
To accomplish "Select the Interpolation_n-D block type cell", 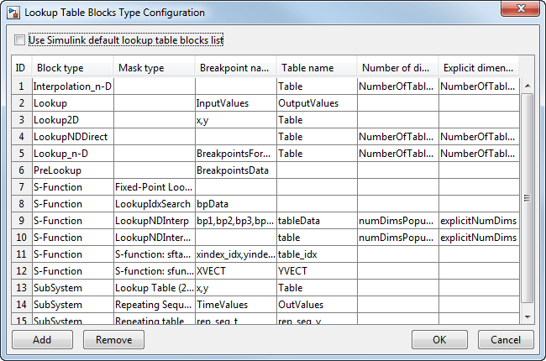I will click(x=71, y=86).
